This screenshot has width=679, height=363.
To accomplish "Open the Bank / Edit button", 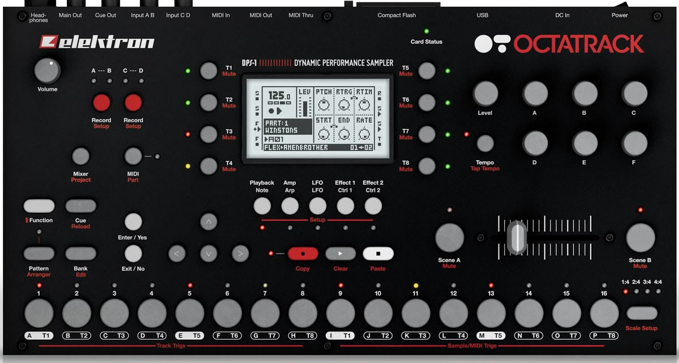I will coord(80,253).
